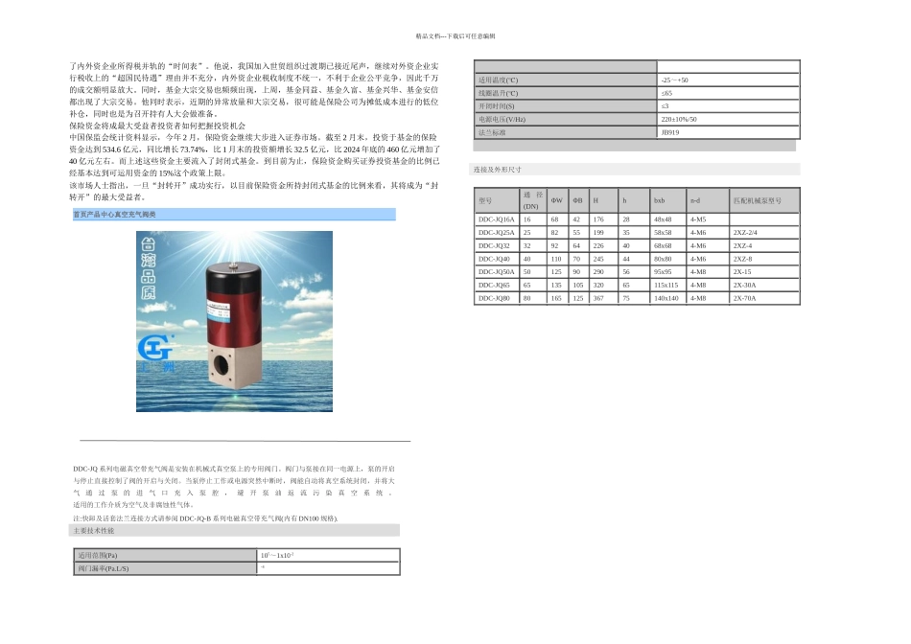Viewport: 911px width, 644px height.
Task: Click the blue breadcrumb bar 首页产品中心真空充气阀类
Action: pos(234,215)
